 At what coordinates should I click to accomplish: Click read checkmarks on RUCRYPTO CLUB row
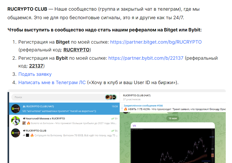pyautogui.click(x=113, y=131)
